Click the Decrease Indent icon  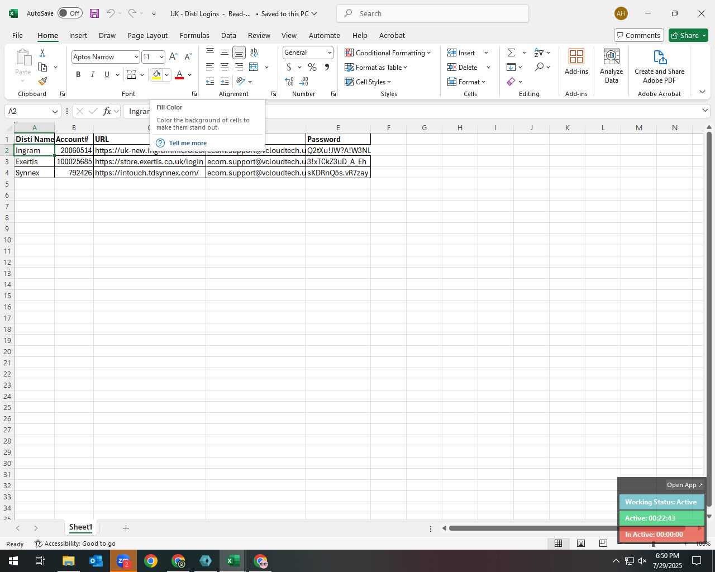click(x=210, y=82)
